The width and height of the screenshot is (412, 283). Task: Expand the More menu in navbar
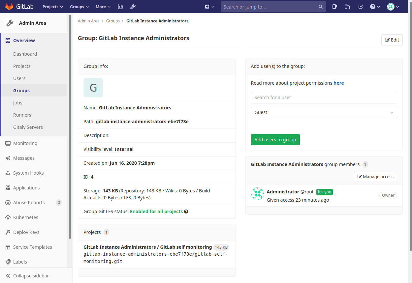point(103,7)
